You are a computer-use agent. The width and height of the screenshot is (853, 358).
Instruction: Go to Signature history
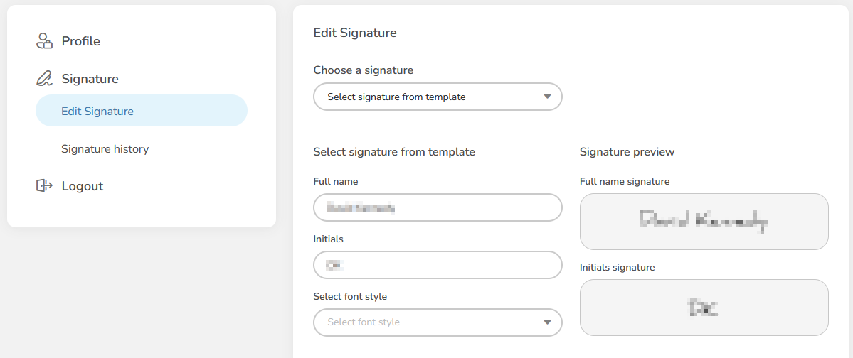pos(105,149)
